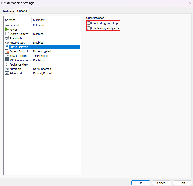Click the green Power play icon
This screenshot has height=186, width=193.
(7, 30)
